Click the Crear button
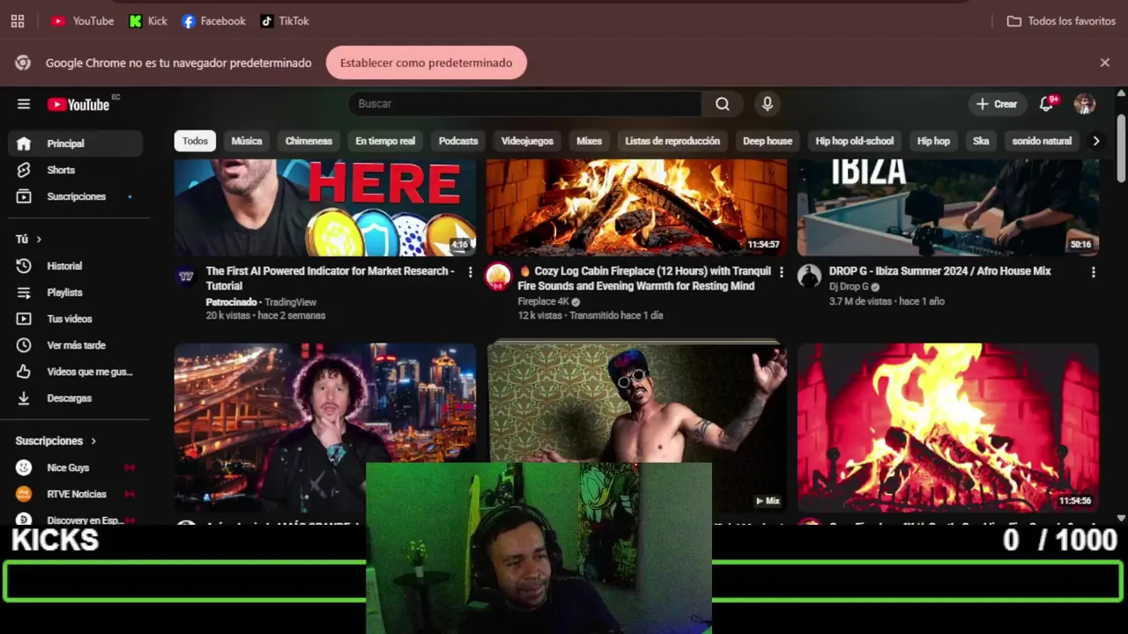Viewport: 1128px width, 634px height. (x=997, y=104)
